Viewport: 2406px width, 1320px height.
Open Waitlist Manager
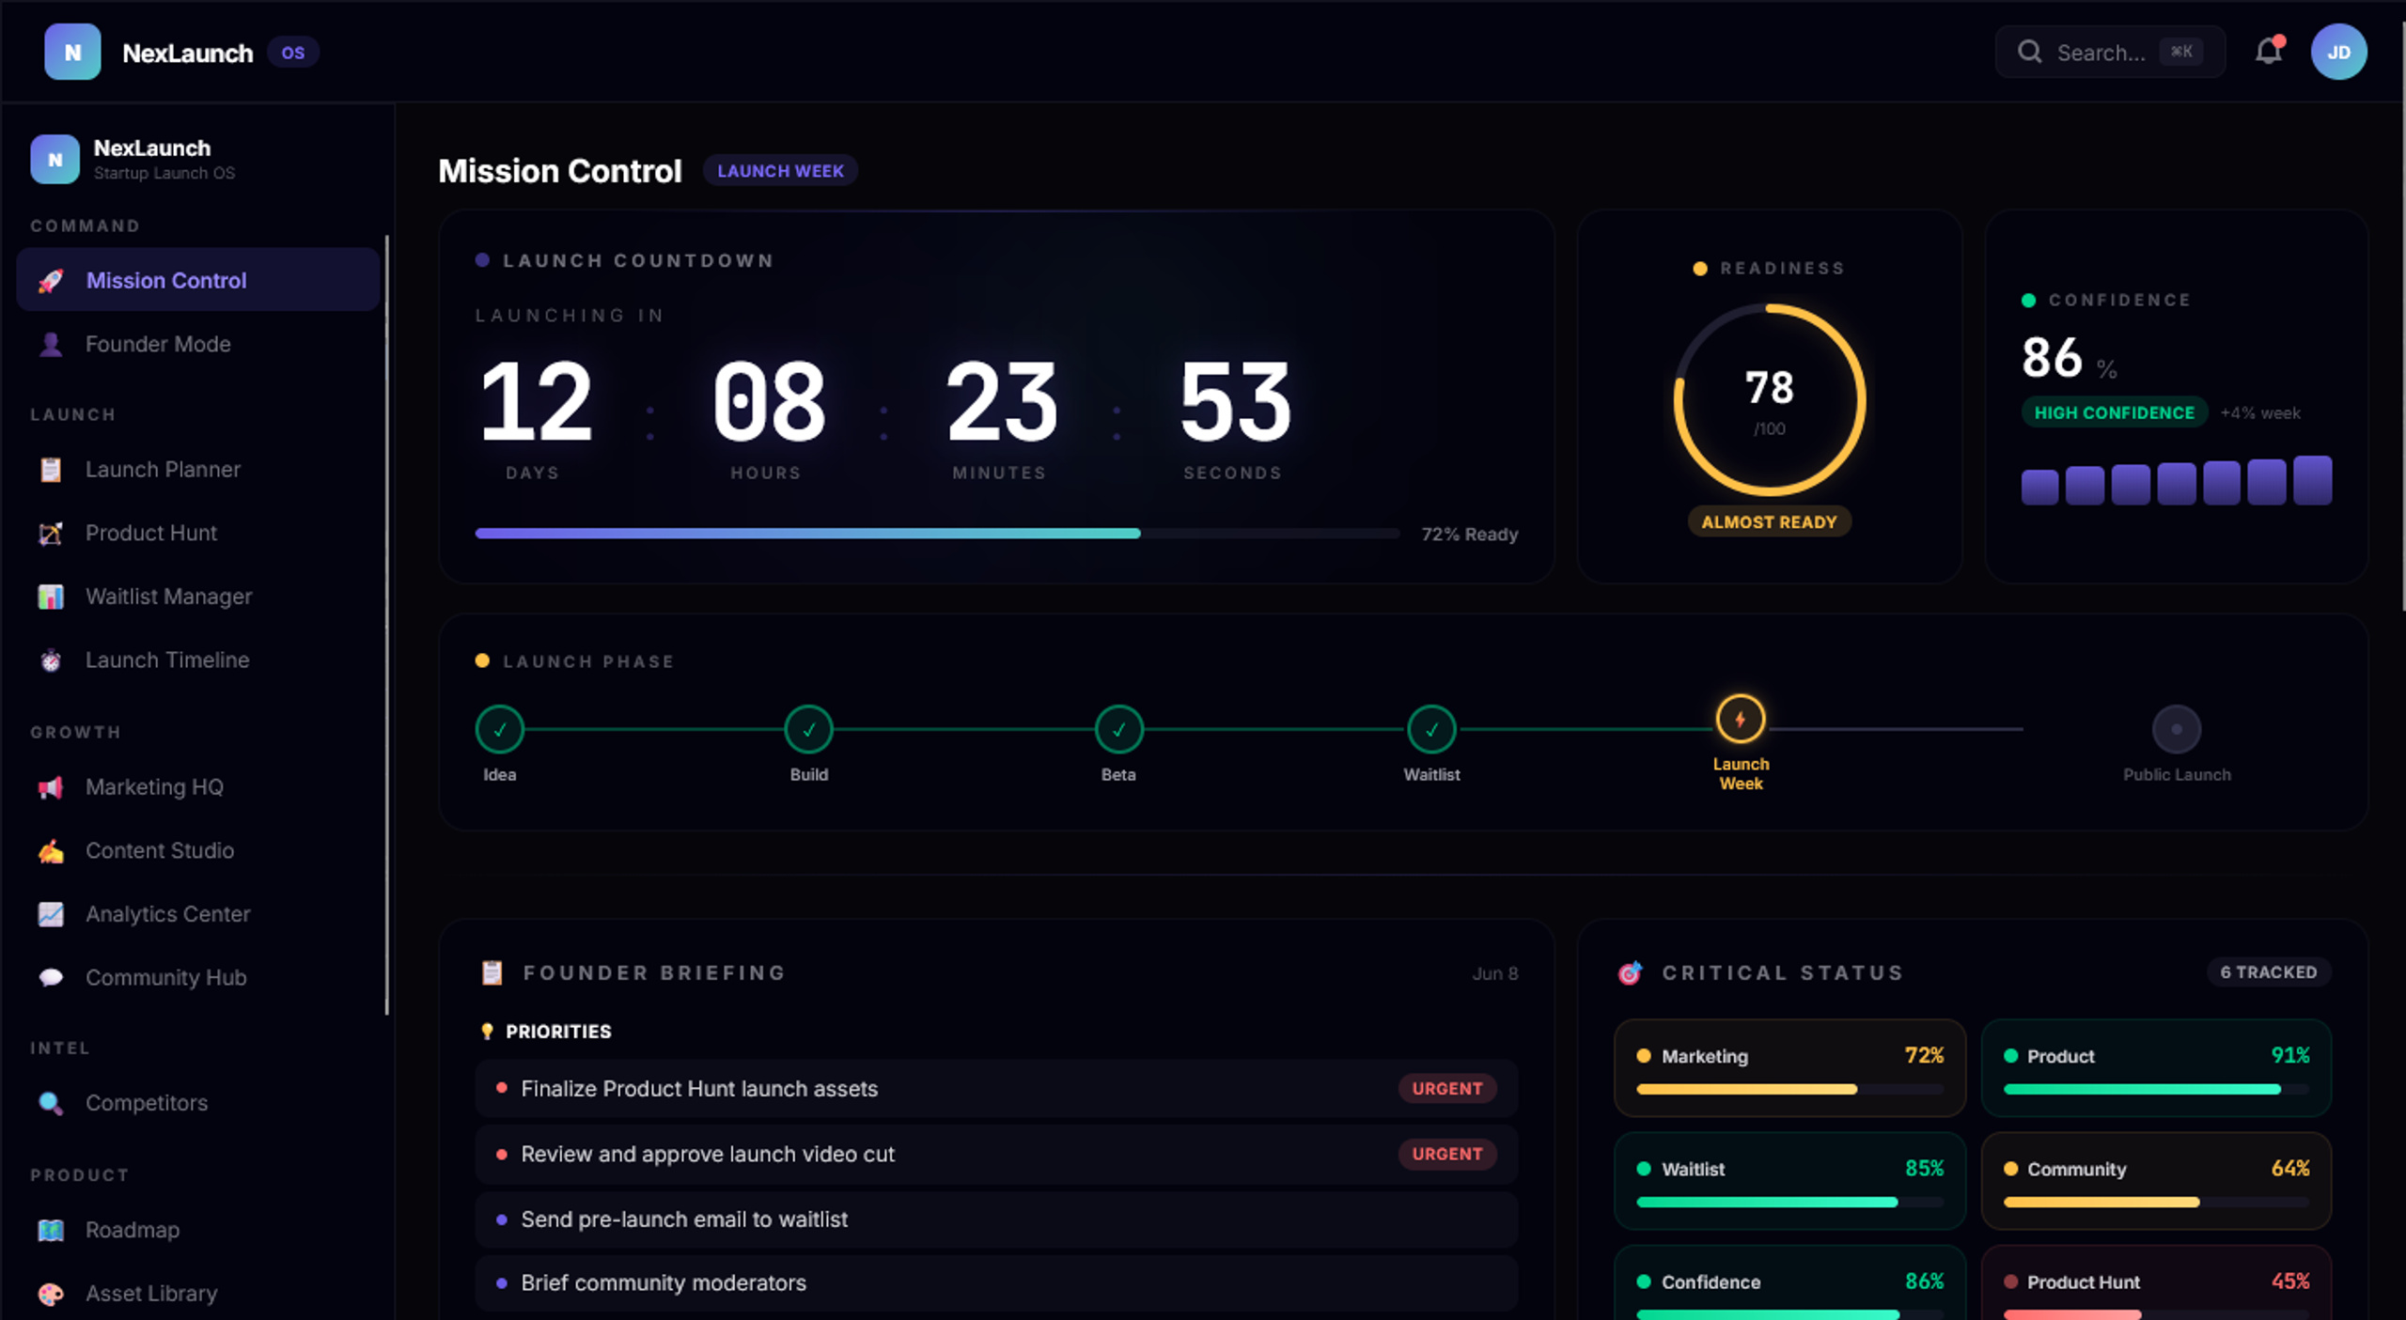(197, 597)
